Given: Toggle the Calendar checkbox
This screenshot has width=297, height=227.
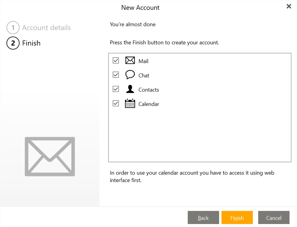Looking at the screenshot, I should click(116, 103).
